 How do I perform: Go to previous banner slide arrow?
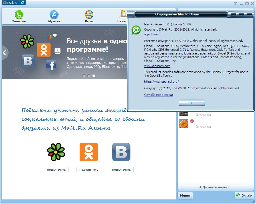pyautogui.click(x=5, y=52)
